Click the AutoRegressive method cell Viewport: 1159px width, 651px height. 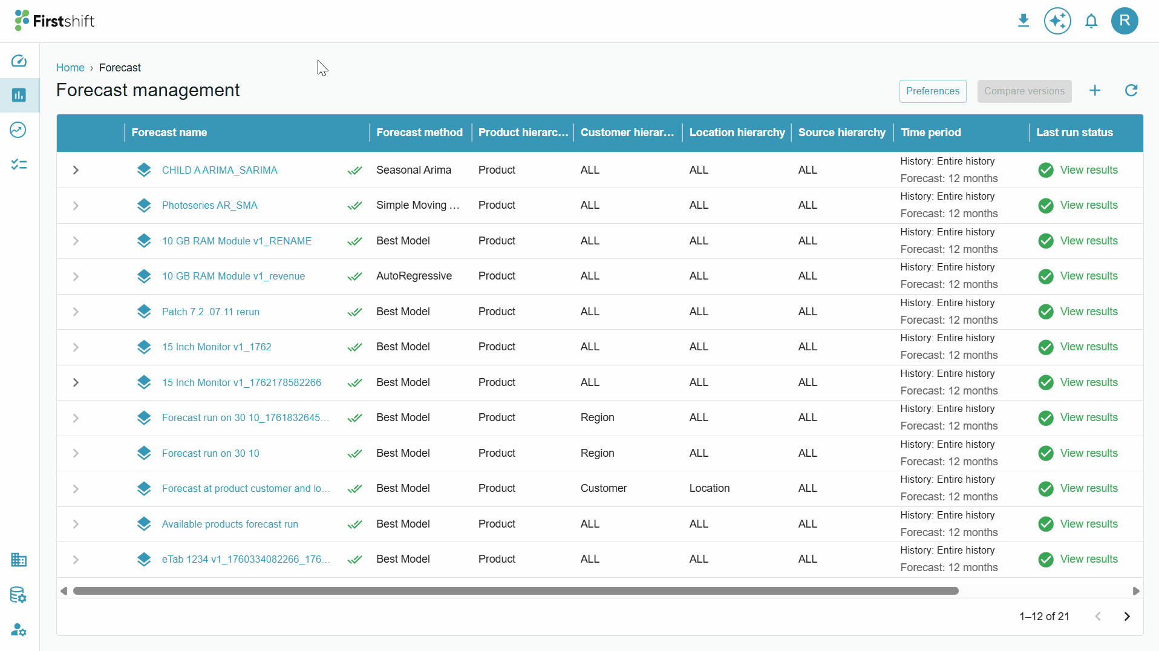(414, 276)
